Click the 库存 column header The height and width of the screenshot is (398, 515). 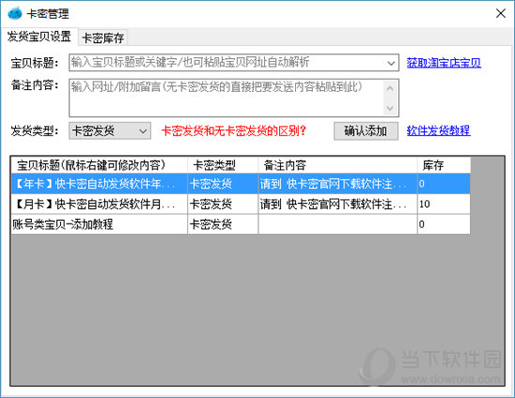(444, 165)
